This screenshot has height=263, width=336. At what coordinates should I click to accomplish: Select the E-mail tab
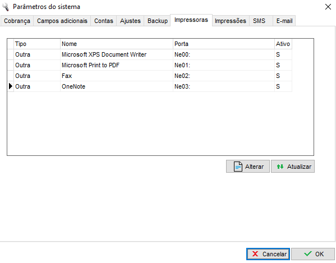click(284, 21)
